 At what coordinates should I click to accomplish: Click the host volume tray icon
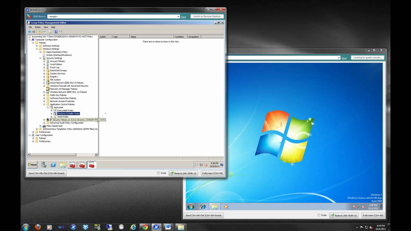tap(371, 227)
